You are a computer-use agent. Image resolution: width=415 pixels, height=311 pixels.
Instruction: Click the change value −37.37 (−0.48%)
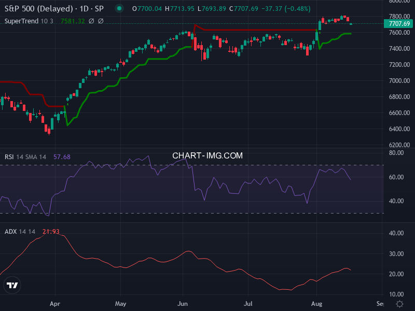[286, 9]
